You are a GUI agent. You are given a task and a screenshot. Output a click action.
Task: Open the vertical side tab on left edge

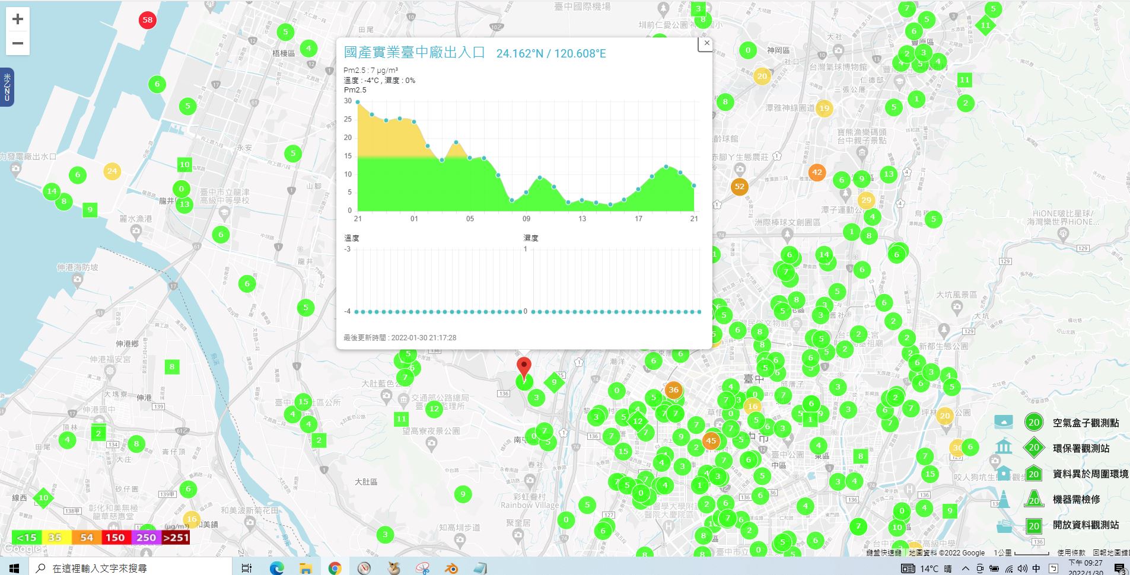click(x=7, y=87)
